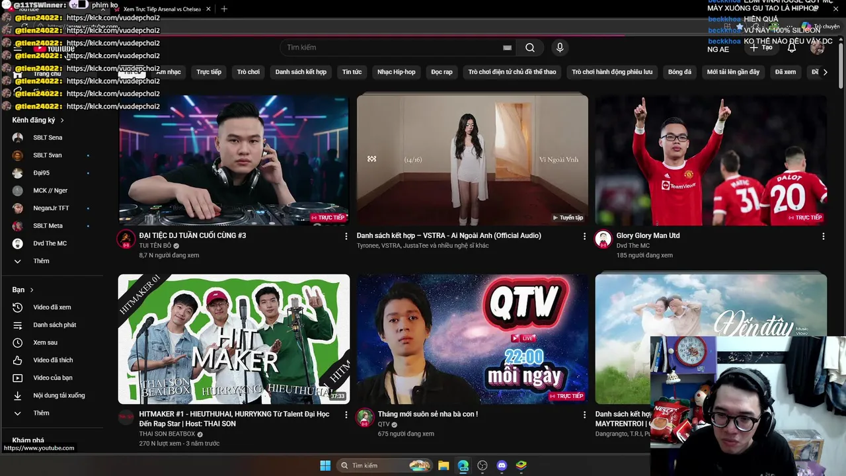The height and width of the screenshot is (476, 846).
Task: Open the Kênh đăng ký section header
Action: pos(38,120)
